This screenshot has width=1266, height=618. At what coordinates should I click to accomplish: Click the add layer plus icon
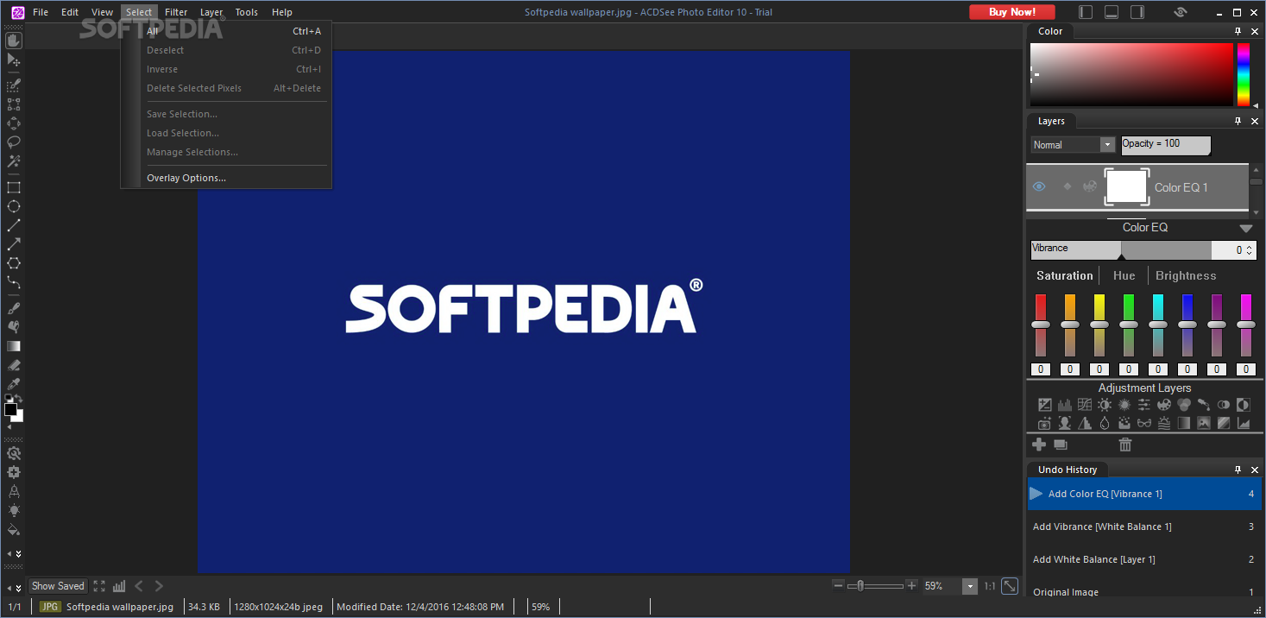(1039, 445)
